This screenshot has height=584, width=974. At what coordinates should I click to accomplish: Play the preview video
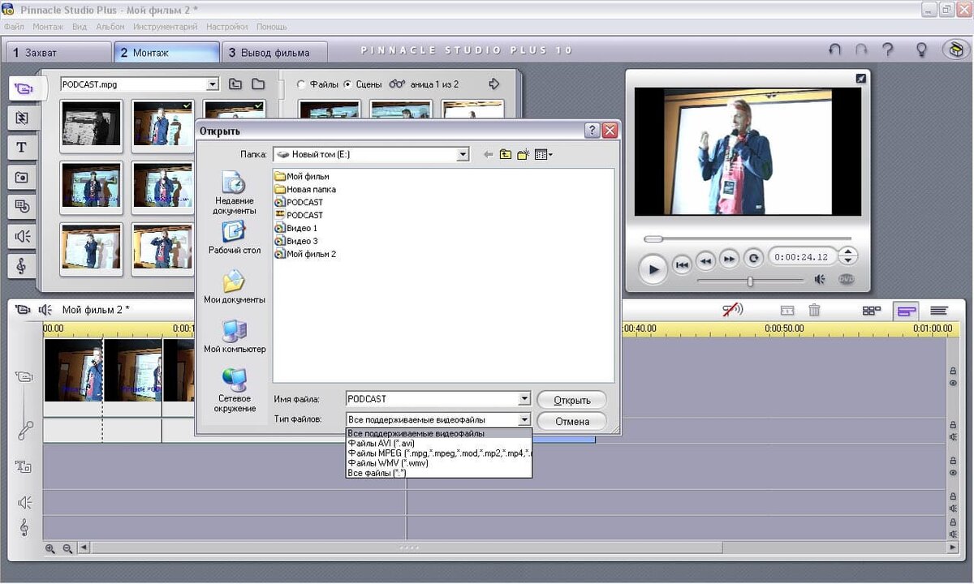point(653,268)
